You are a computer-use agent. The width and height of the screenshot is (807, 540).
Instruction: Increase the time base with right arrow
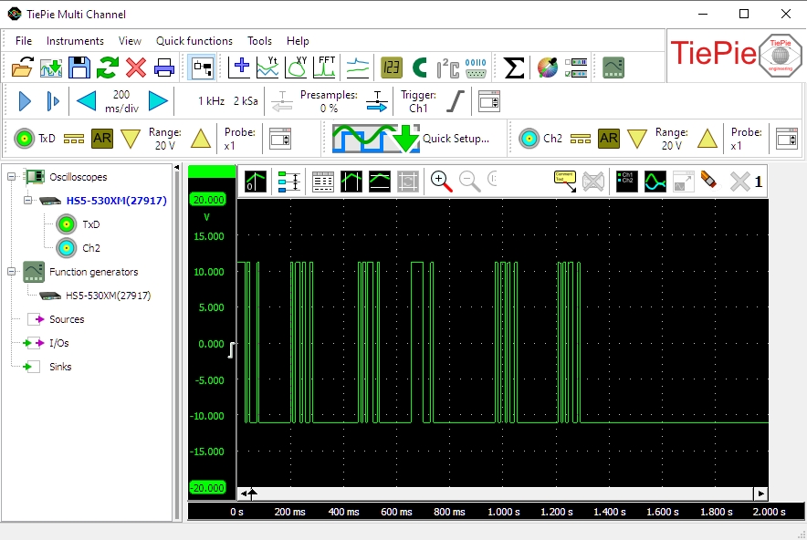(x=158, y=101)
